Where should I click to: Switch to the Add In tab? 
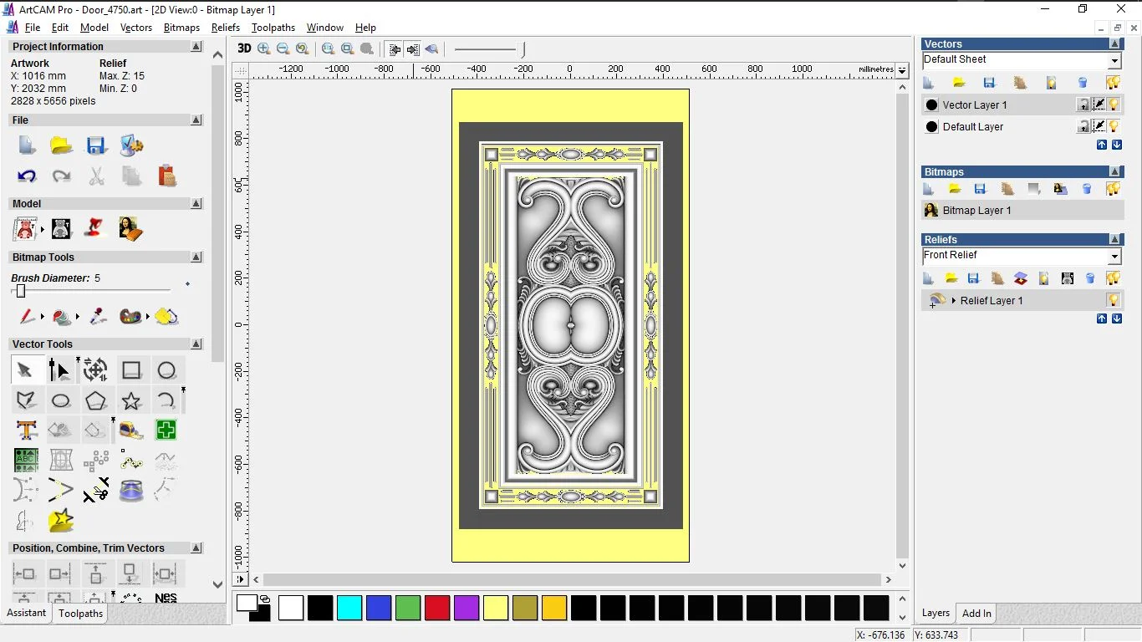(x=976, y=613)
